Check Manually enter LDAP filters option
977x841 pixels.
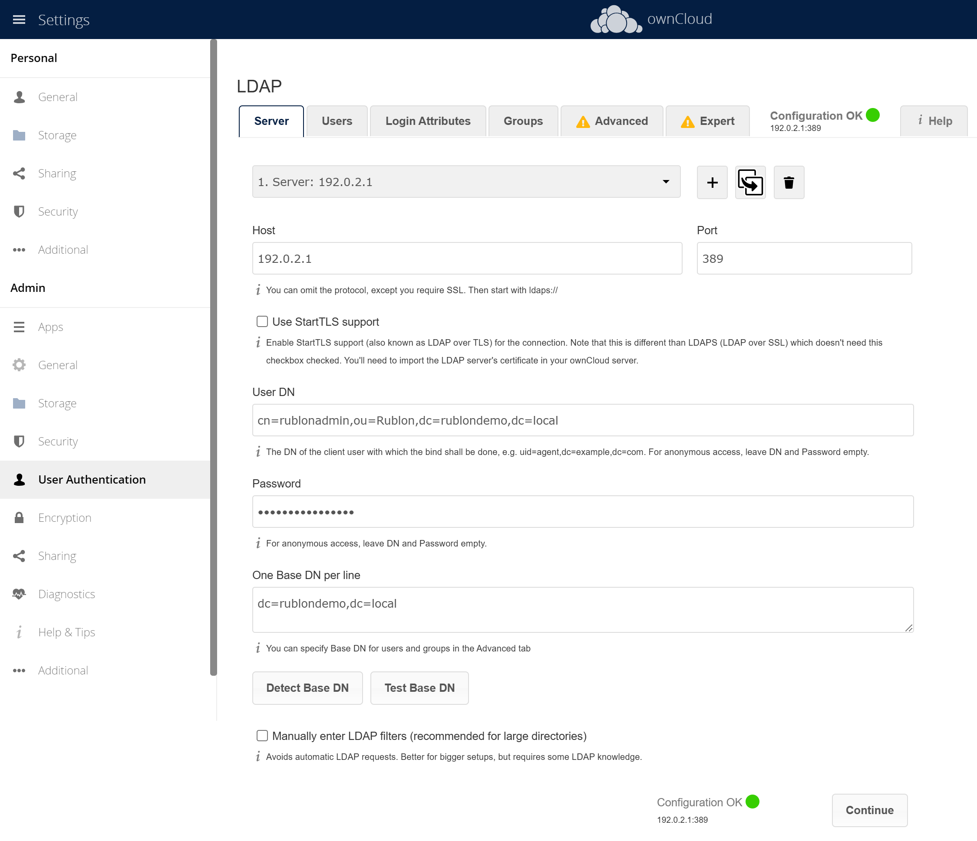pyautogui.click(x=262, y=736)
